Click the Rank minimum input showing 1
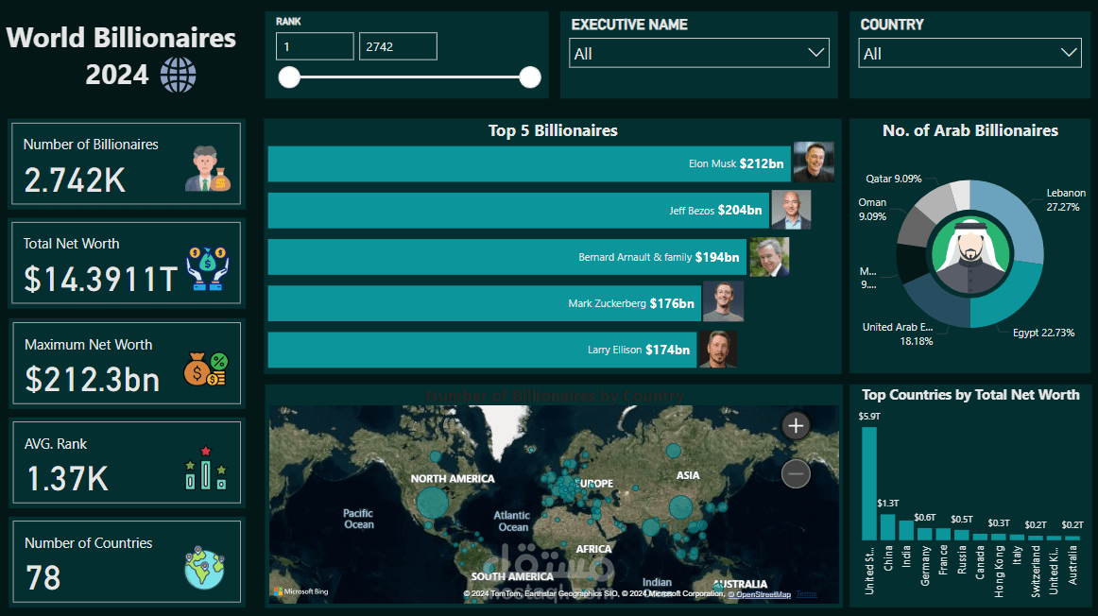Image resolution: width=1098 pixels, height=616 pixels. click(x=315, y=45)
